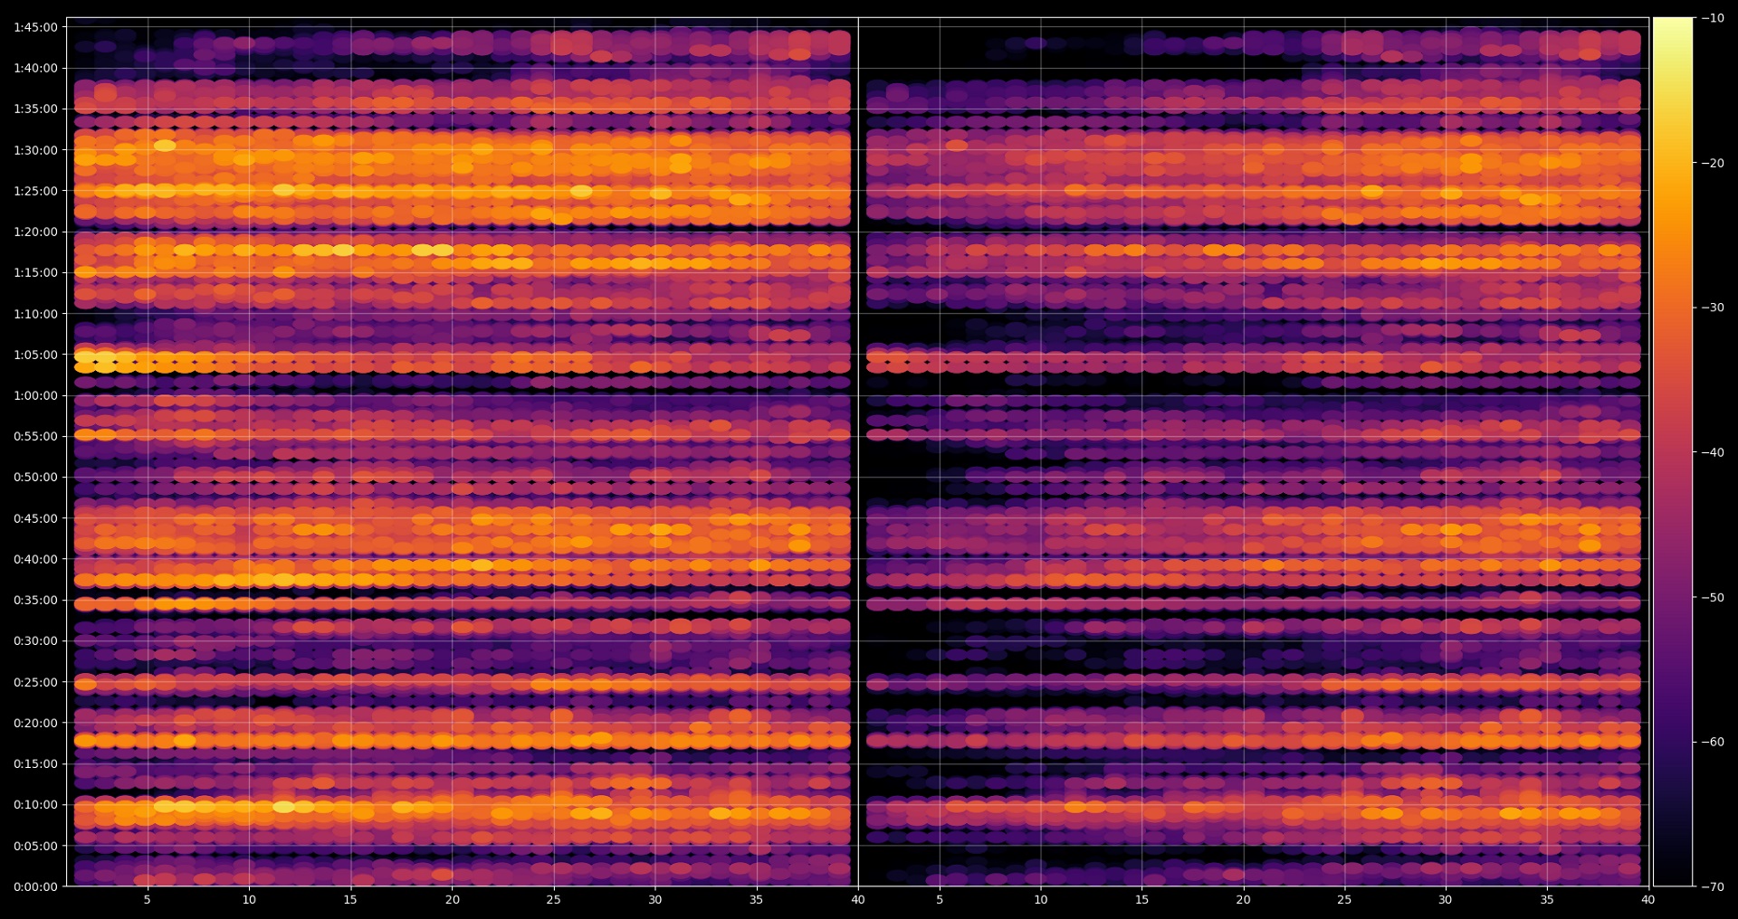Click the x-axis label 40 between the panels
This screenshot has height=919, width=1738.
(x=858, y=899)
